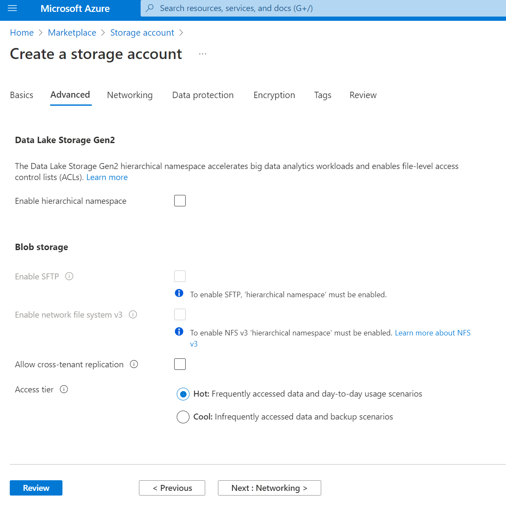Check Allow cross-tenant replication
The height and width of the screenshot is (507, 506).
180,364
